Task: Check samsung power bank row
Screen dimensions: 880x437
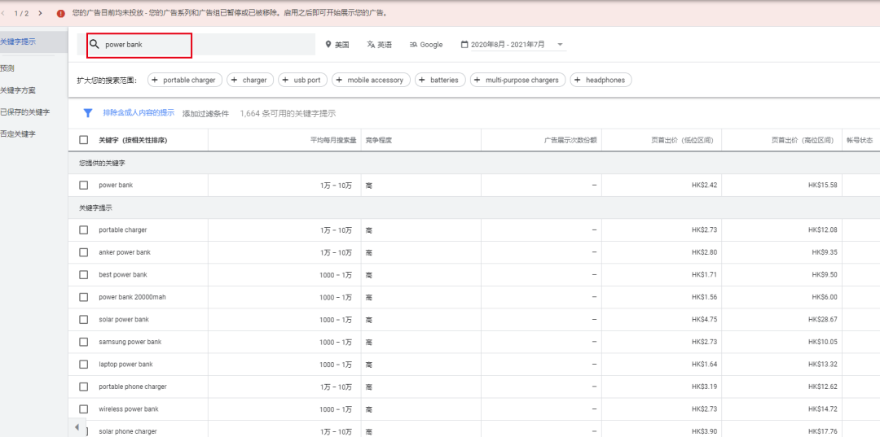Action: (x=84, y=342)
